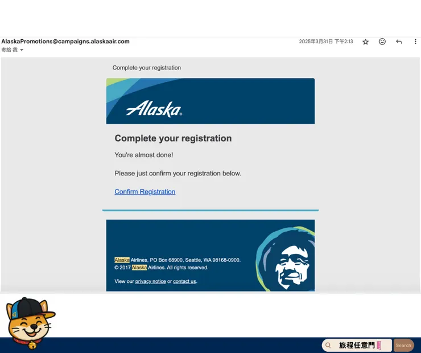421x353 pixels.
Task: Add an emoji reaction to the email
Action: (382, 42)
